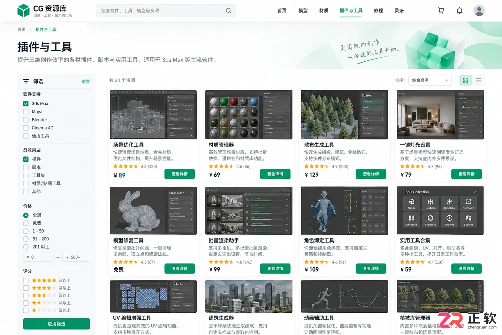Click the four-star rating icons filter
The image size is (502, 335).
click(x=44, y=288)
